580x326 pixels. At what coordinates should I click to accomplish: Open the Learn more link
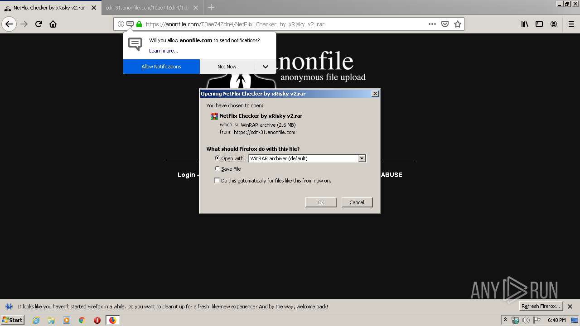click(x=164, y=51)
